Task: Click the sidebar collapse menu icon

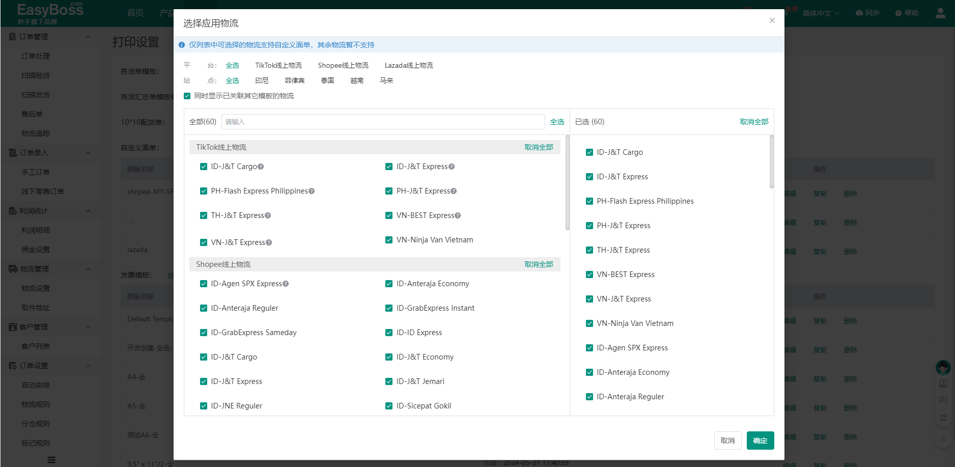Action: [51, 460]
